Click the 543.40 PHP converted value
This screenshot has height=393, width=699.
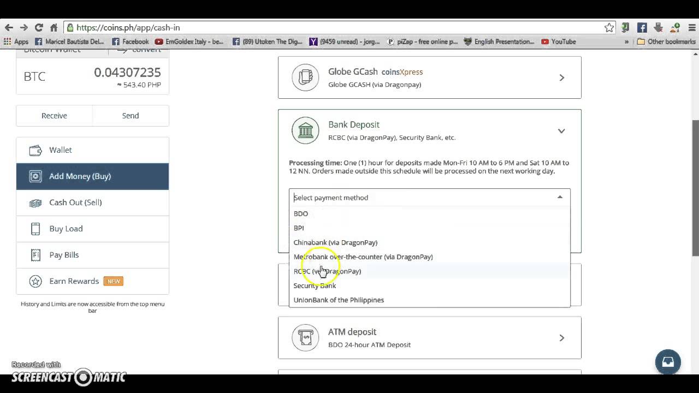(x=139, y=85)
